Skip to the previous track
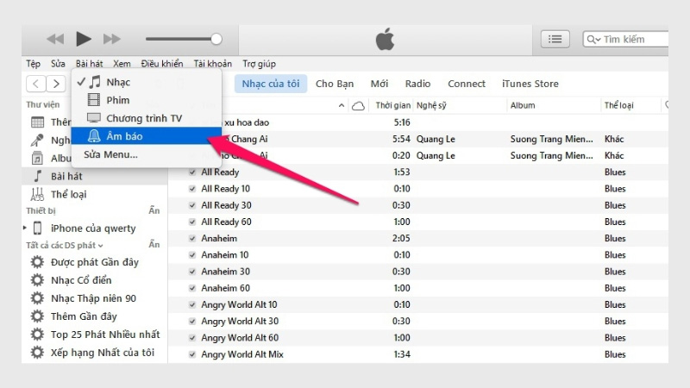The height and width of the screenshot is (388, 690). click(x=55, y=39)
